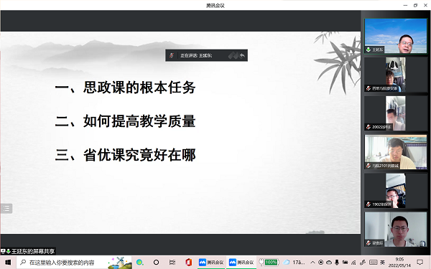Viewport: 431px width, 269px height.
Task: Expand the system tray hidden icons chevron
Action: [312, 263]
